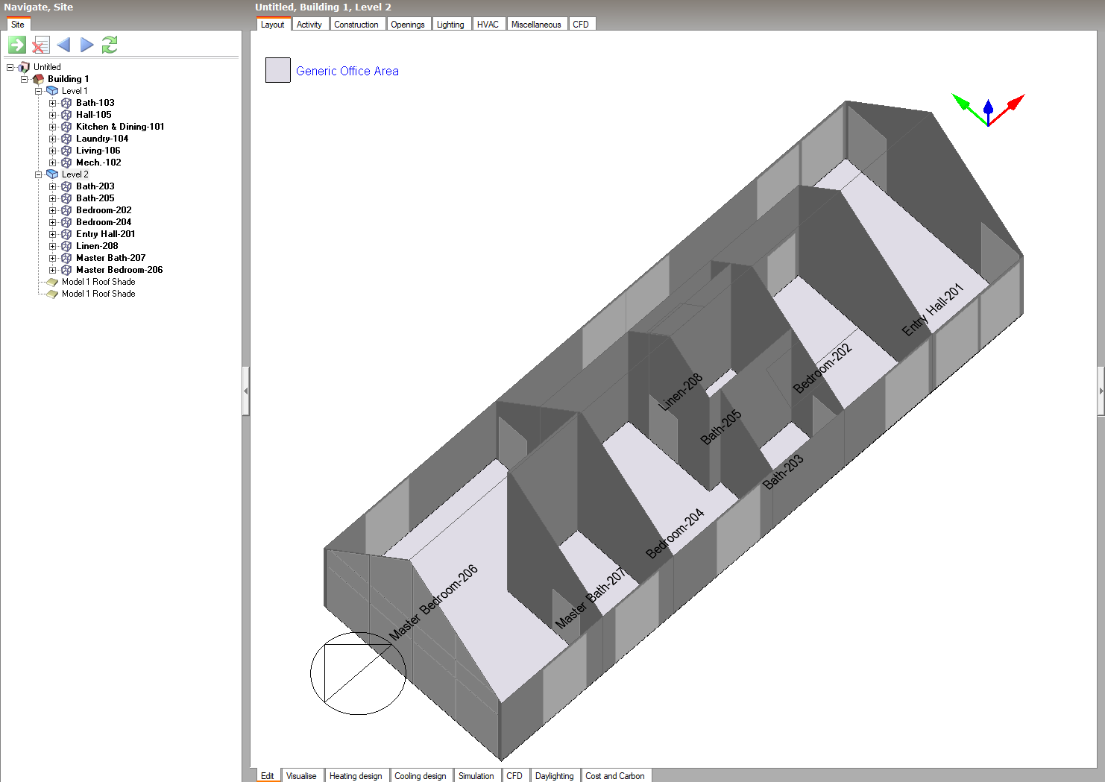Click the Kitchen & Dining-101 zone icon

[66, 127]
